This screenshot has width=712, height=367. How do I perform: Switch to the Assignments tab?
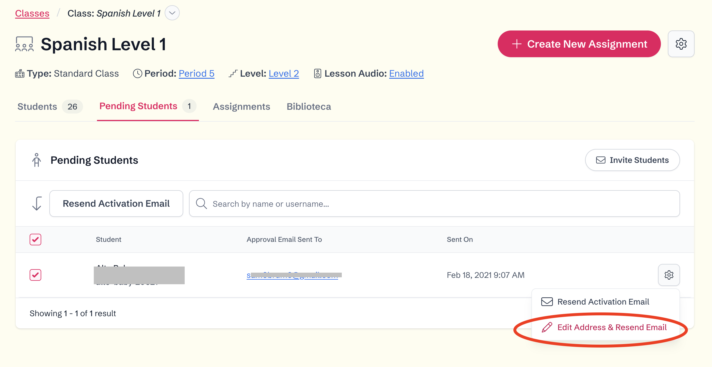[x=241, y=107]
